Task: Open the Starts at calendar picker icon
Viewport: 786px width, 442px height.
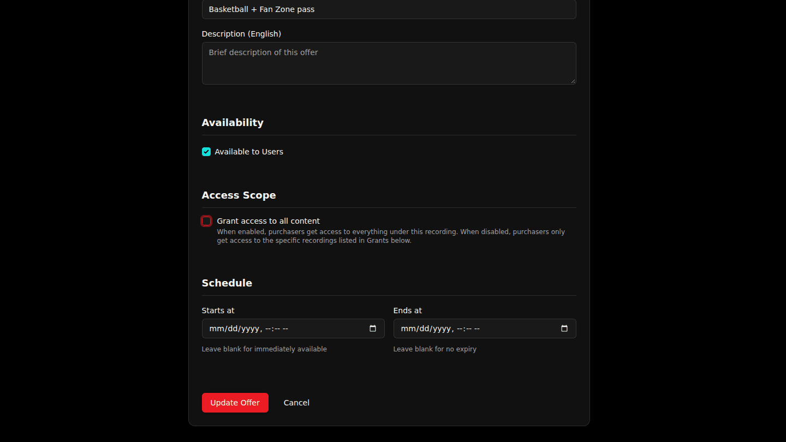Action: [373, 328]
